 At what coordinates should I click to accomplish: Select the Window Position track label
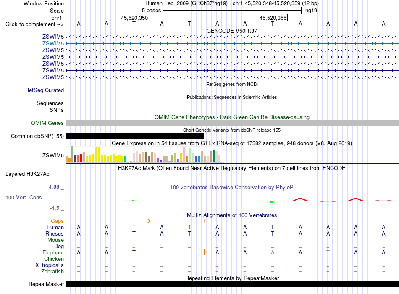pyautogui.click(x=44, y=3)
